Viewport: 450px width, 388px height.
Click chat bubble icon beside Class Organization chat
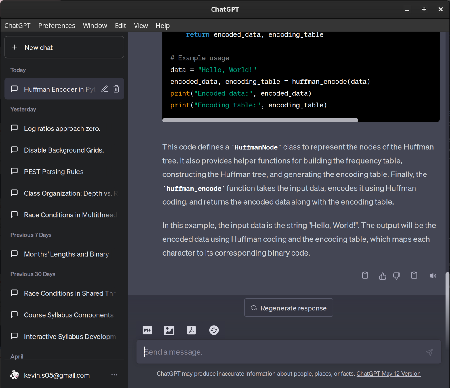14,193
